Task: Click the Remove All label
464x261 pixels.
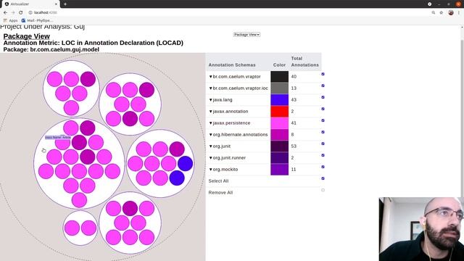Action: [220, 192]
